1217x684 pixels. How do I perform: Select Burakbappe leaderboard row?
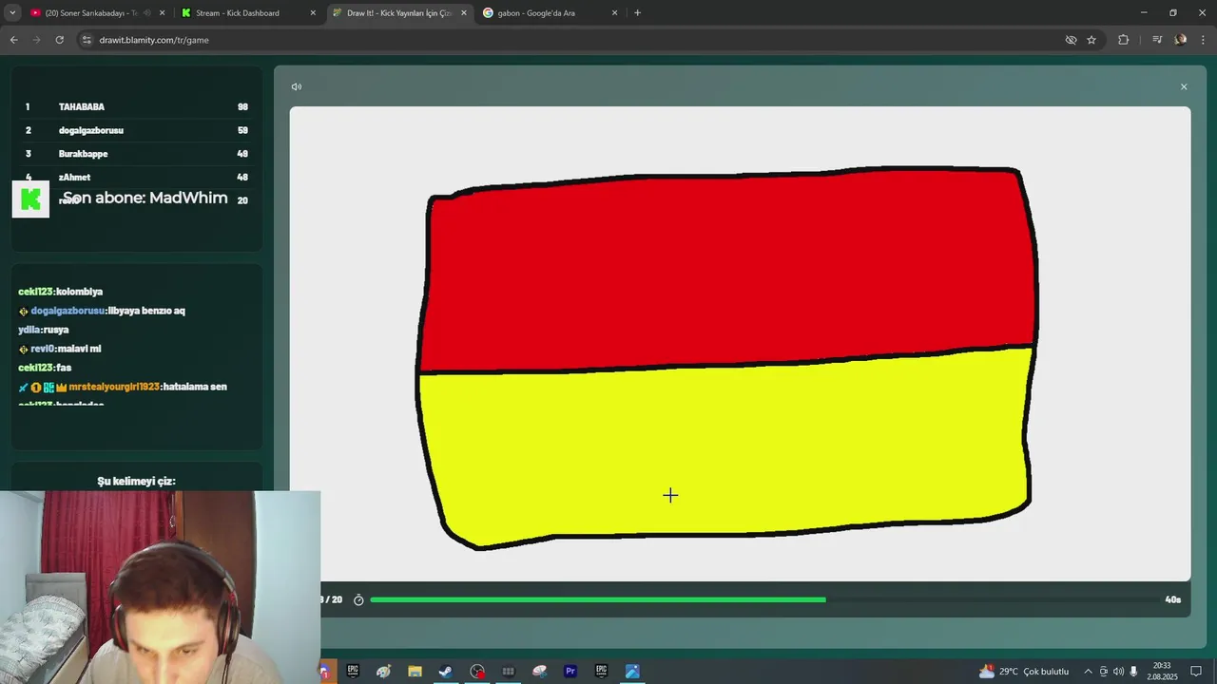tap(137, 154)
